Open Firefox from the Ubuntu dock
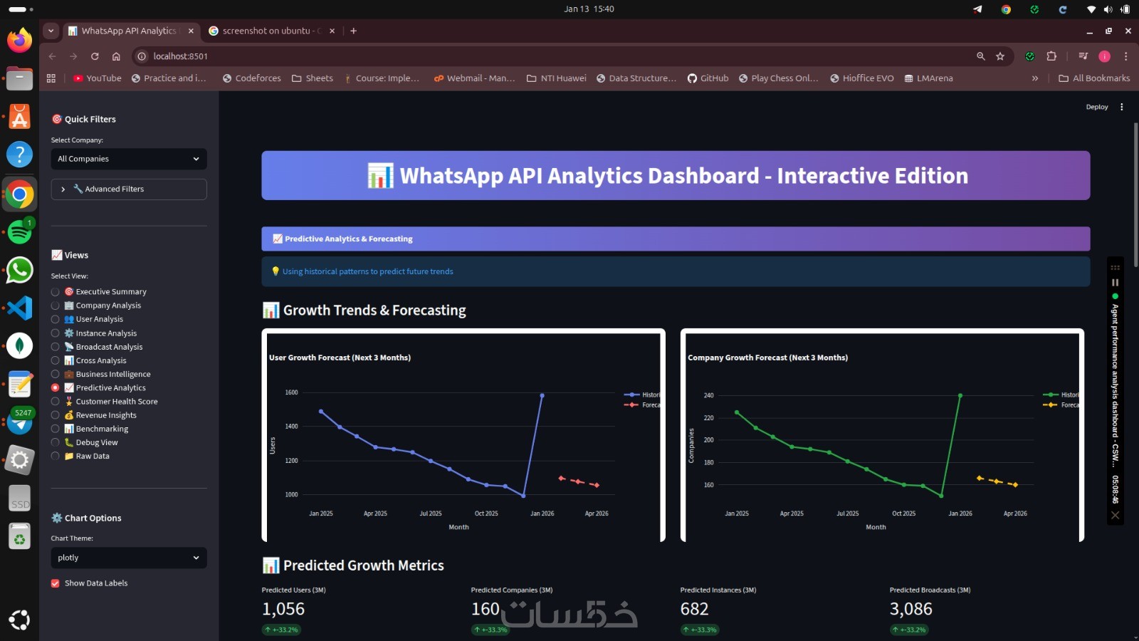1139x641 pixels. pyautogui.click(x=19, y=39)
